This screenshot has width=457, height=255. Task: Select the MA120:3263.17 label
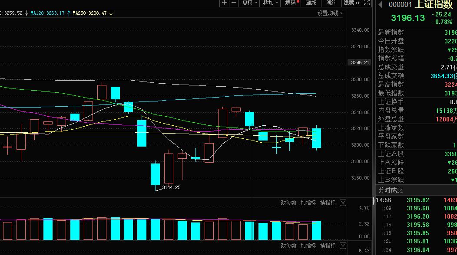47,13
